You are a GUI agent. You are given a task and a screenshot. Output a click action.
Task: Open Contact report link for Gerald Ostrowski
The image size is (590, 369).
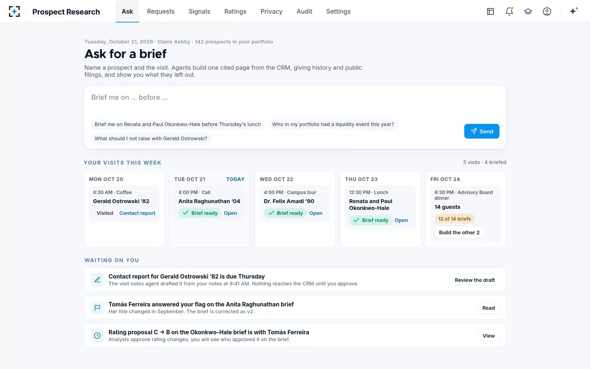click(x=137, y=213)
